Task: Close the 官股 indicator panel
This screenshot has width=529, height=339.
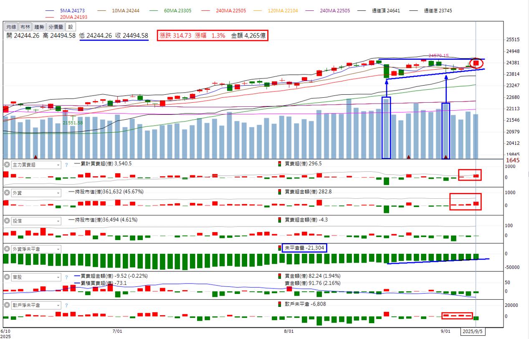Action: click(x=7, y=277)
